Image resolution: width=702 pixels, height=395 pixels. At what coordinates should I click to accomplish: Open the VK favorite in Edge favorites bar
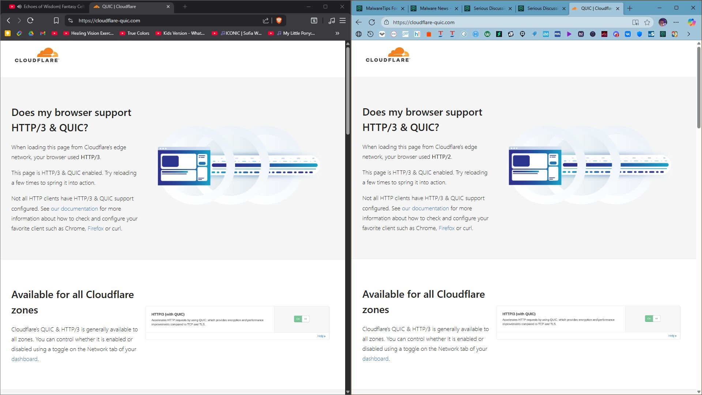[628, 34]
